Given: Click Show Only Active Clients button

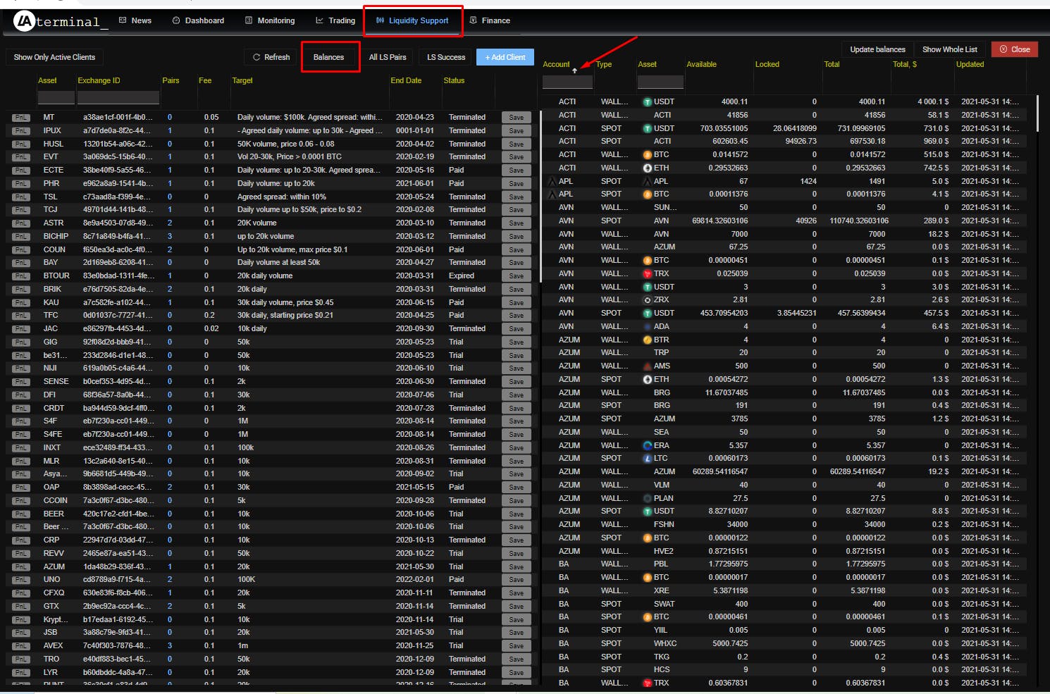Looking at the screenshot, I should 54,57.
